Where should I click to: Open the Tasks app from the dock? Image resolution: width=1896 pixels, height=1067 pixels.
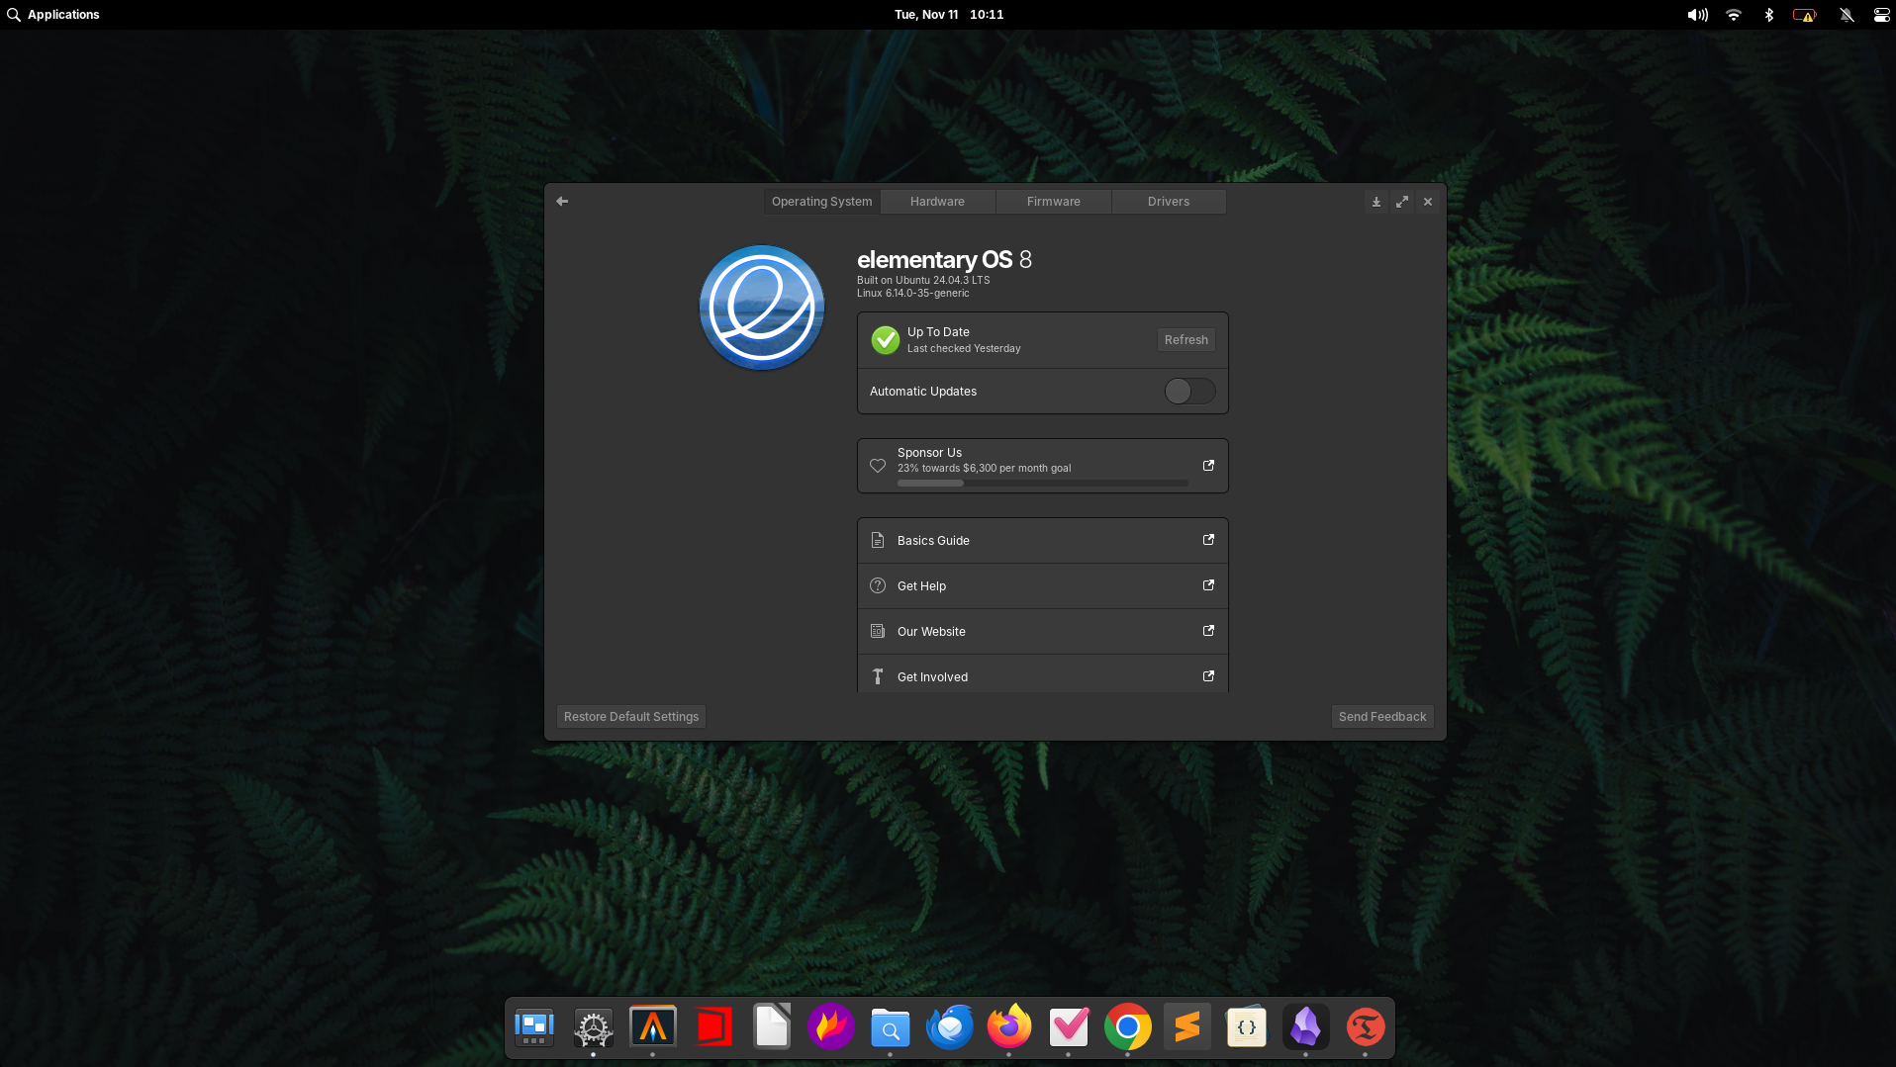[1068, 1026]
